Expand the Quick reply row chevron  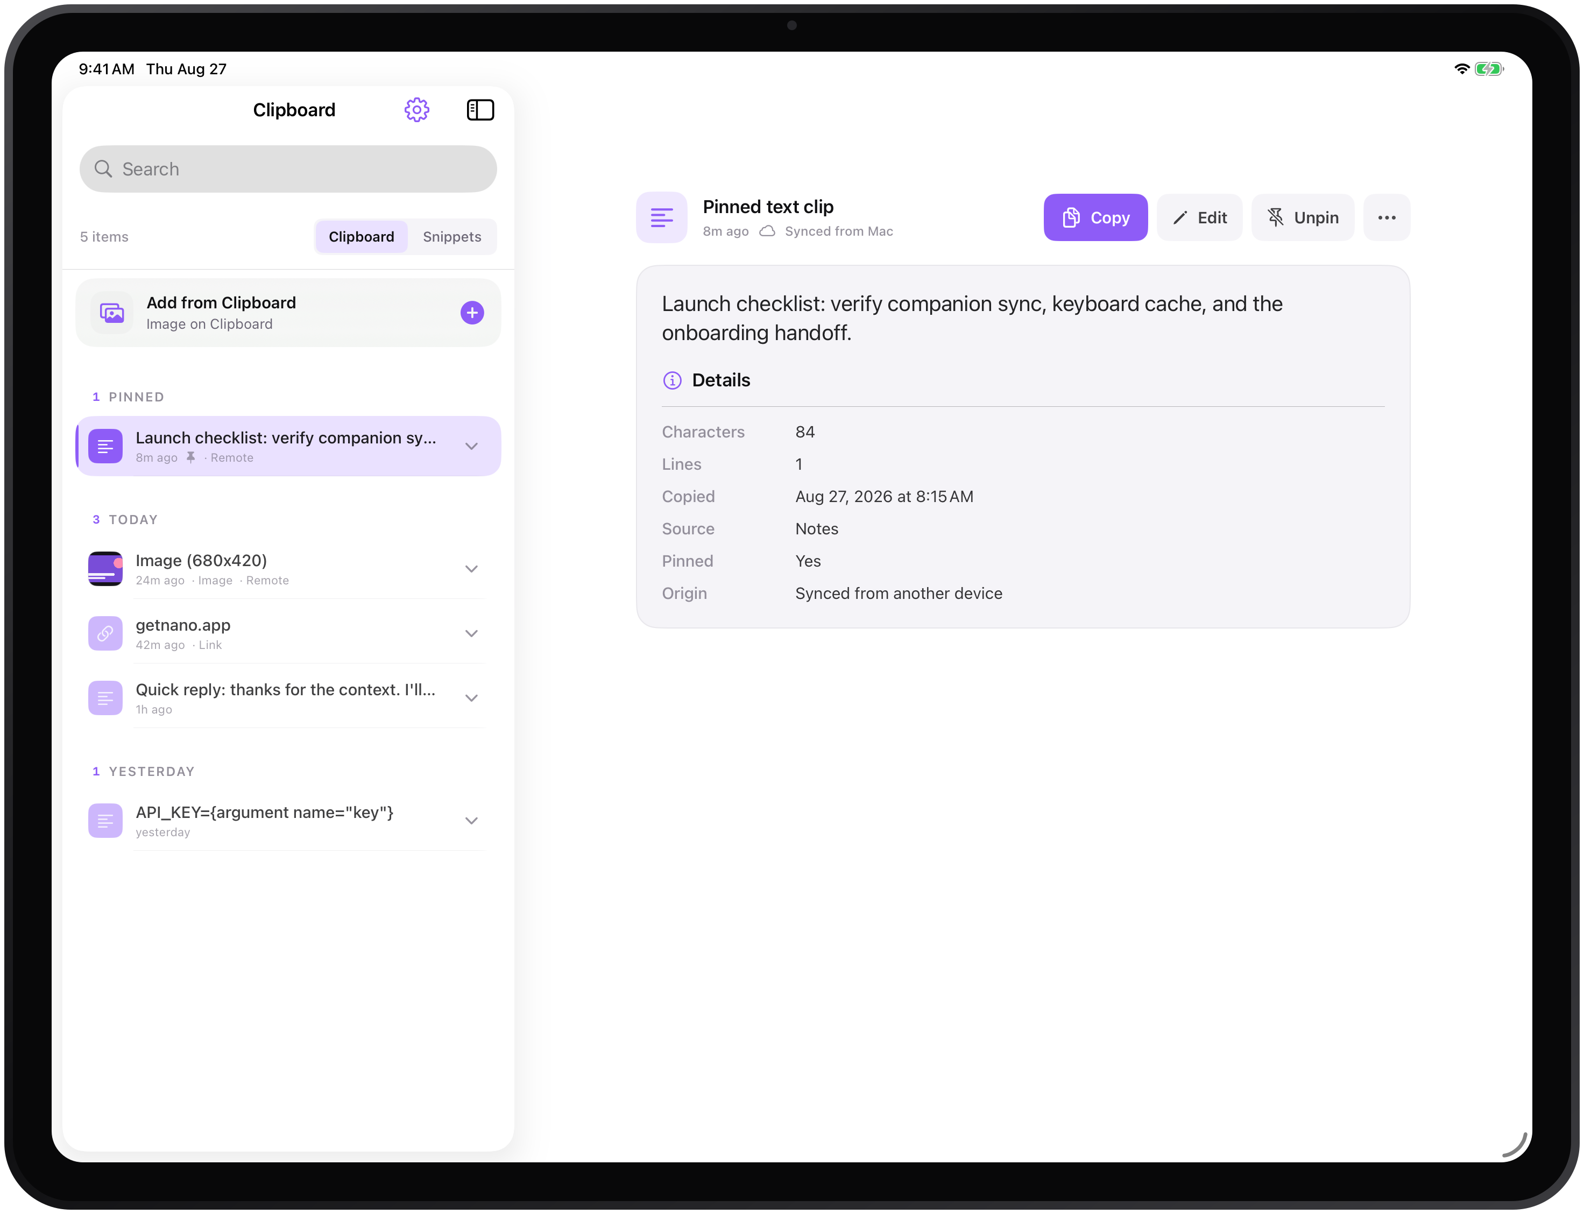click(x=471, y=697)
